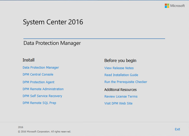
Task: Launch DPM Remote Administration setup
Action: click(43, 89)
